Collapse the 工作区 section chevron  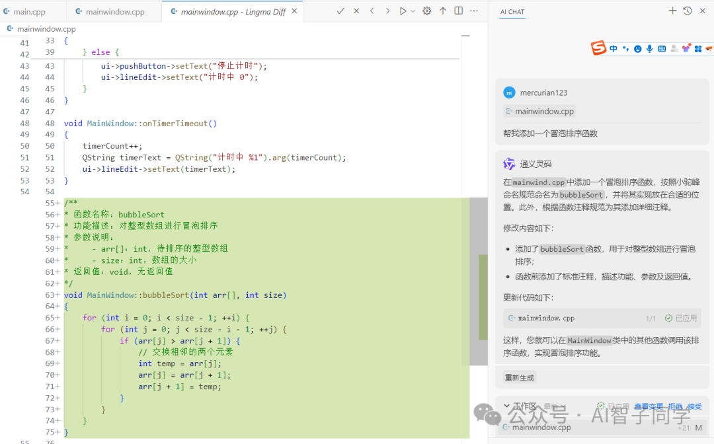tap(507, 406)
